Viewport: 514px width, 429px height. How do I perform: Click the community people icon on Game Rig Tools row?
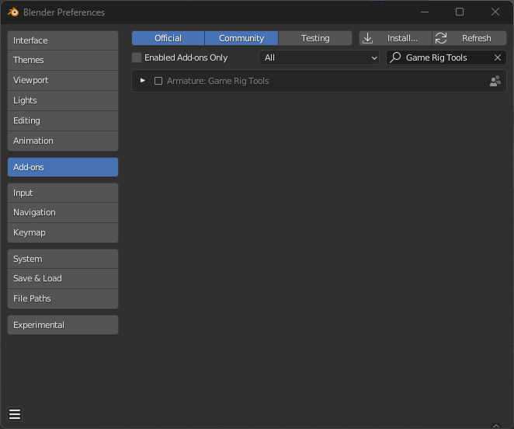tap(495, 81)
